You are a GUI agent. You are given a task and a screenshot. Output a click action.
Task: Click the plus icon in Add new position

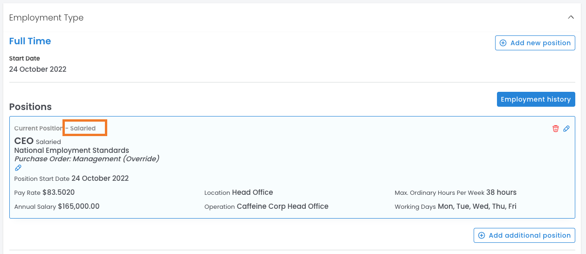503,43
